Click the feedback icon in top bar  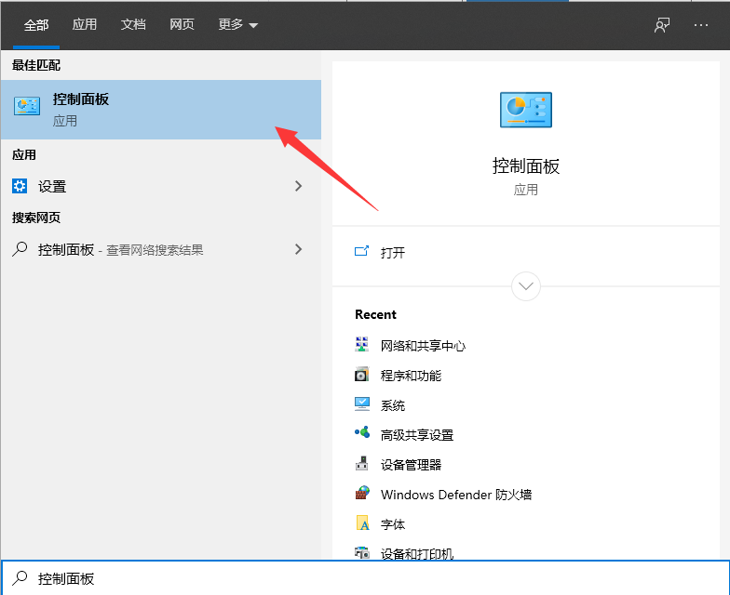[662, 25]
